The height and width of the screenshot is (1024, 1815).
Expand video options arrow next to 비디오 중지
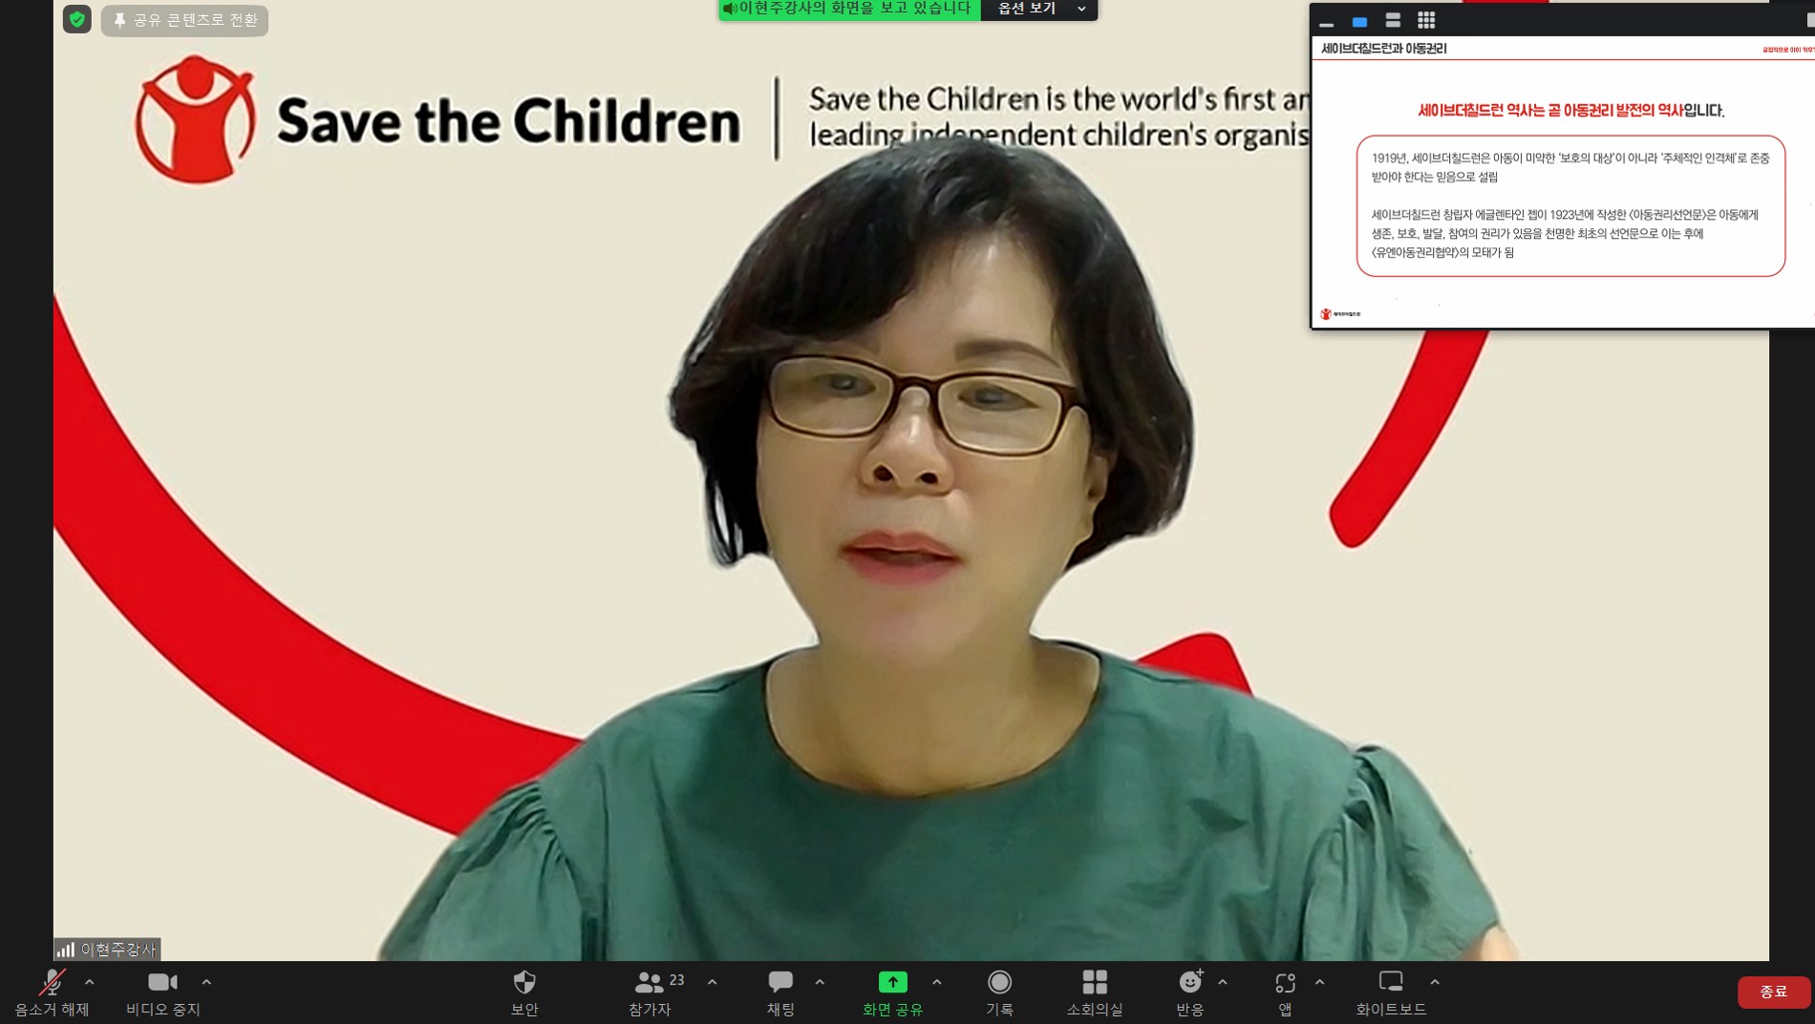pyautogui.click(x=206, y=982)
